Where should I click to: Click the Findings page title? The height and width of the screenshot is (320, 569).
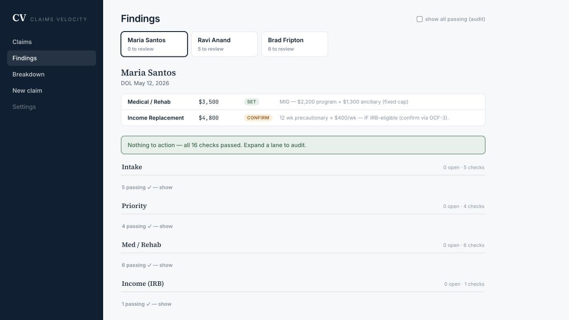(x=140, y=19)
